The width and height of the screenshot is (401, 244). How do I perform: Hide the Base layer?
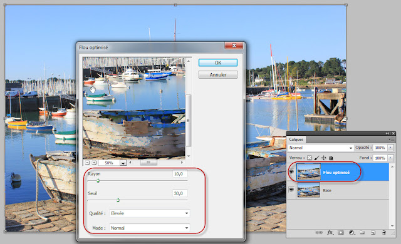291,190
